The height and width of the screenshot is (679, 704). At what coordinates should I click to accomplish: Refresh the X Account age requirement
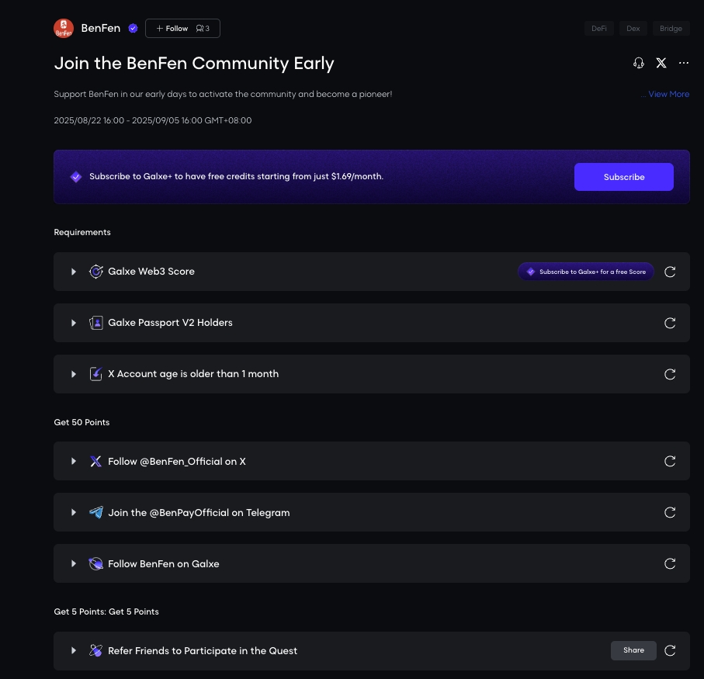pyautogui.click(x=671, y=374)
